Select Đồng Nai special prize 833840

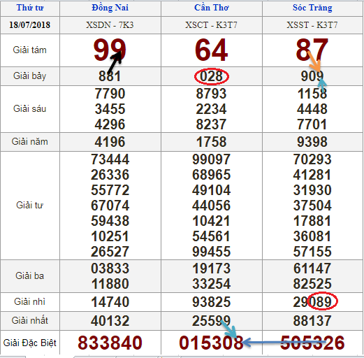[x=110, y=343]
